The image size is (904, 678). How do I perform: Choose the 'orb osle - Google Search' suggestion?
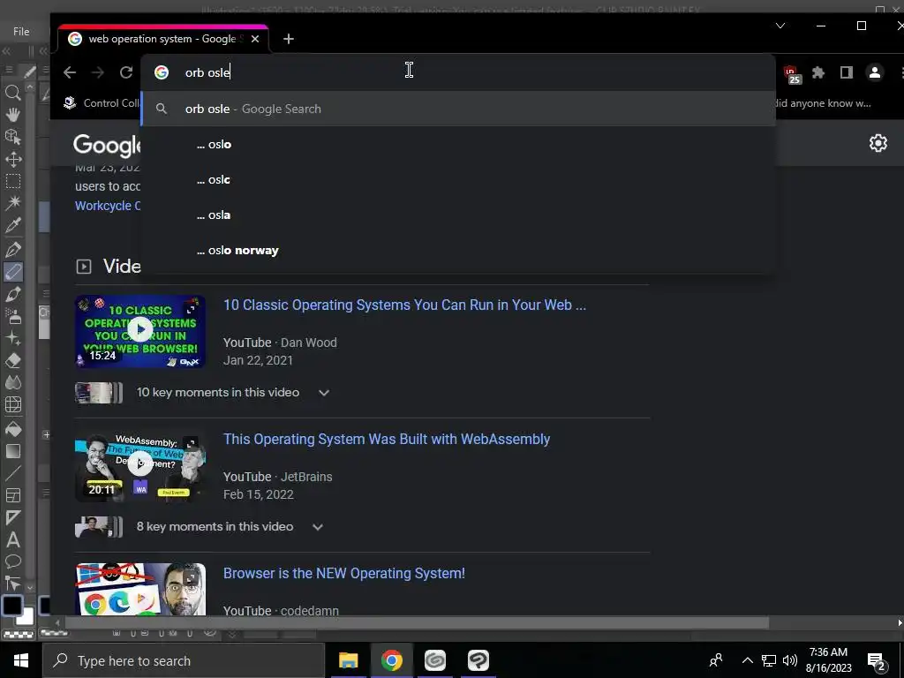tap(458, 109)
